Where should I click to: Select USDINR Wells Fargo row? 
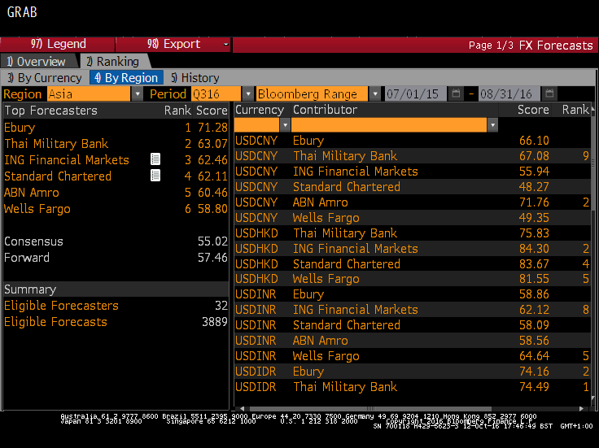tap(412, 356)
